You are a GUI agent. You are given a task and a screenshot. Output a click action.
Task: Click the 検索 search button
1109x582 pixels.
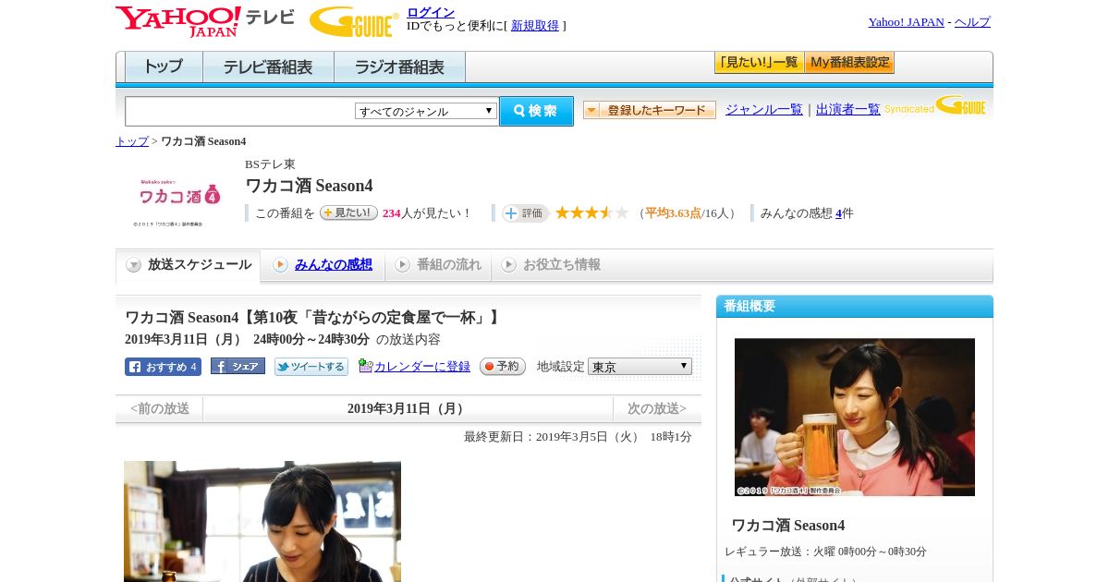click(536, 111)
